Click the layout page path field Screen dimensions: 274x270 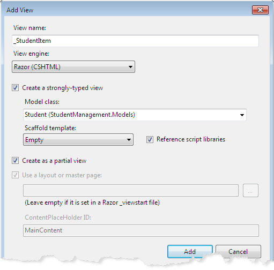pos(131,191)
